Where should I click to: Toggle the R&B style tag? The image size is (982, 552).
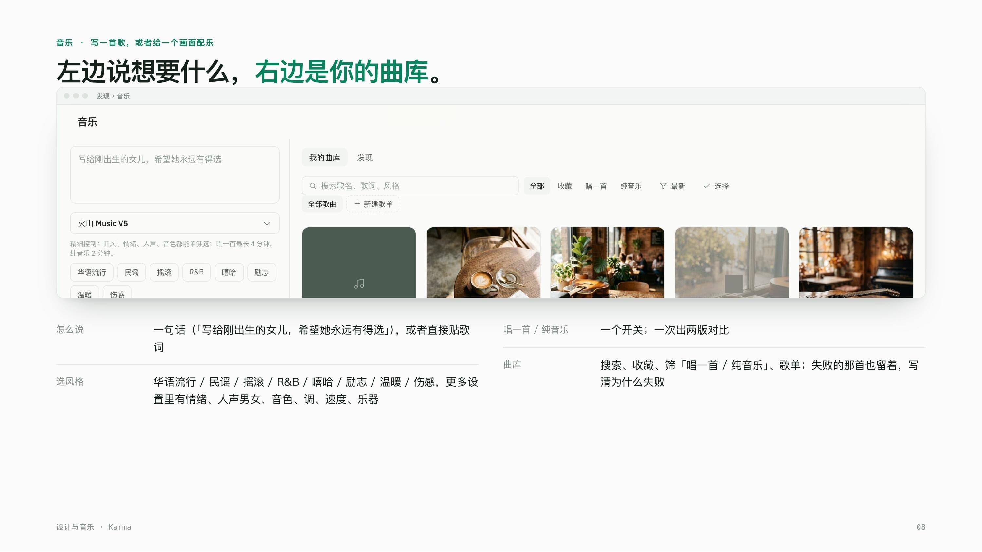click(x=196, y=272)
